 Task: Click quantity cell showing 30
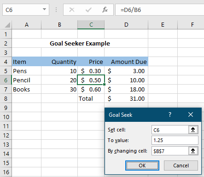point(59,89)
